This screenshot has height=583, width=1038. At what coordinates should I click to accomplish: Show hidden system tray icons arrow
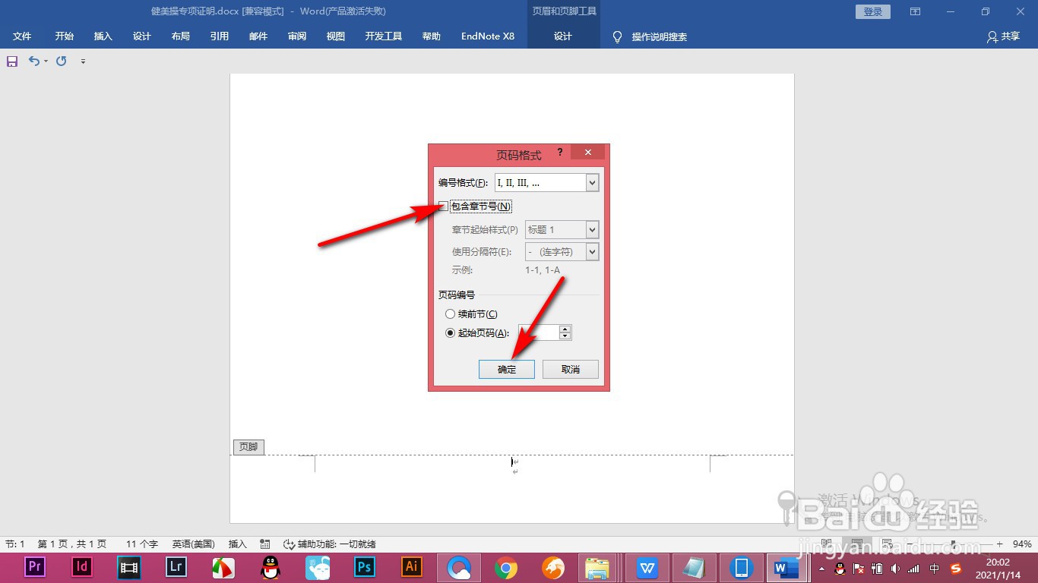pos(821,569)
